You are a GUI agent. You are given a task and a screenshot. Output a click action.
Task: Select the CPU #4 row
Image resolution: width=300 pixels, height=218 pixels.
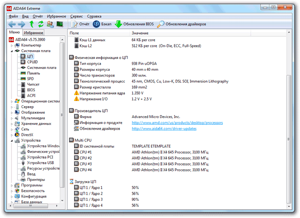pyautogui.click(x=177, y=170)
